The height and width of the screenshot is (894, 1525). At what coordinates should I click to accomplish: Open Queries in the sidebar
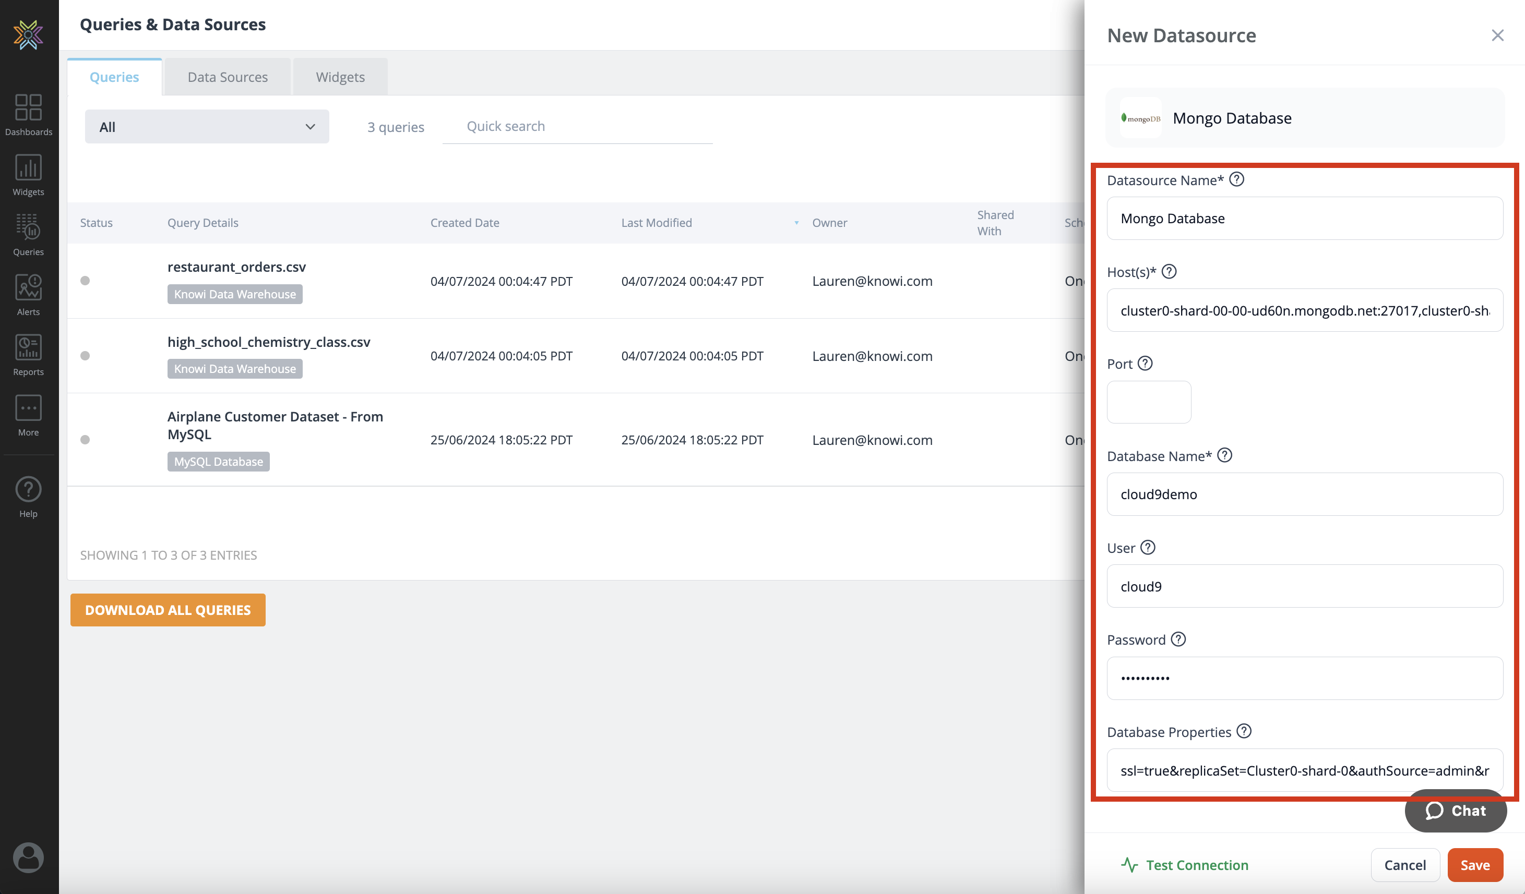(x=28, y=235)
